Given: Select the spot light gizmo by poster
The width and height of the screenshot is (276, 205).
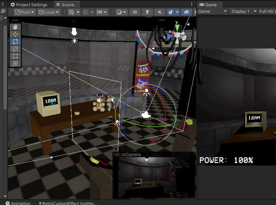Looking at the screenshot, I should [x=146, y=92].
